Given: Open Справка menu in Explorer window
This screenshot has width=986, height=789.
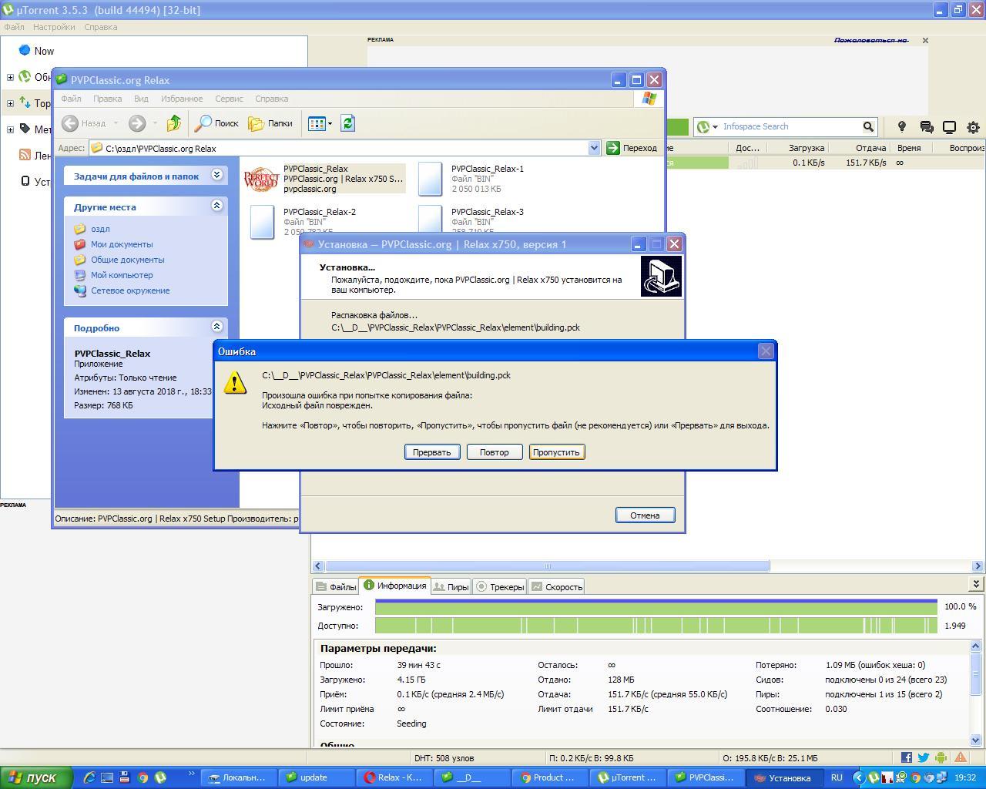Looking at the screenshot, I should point(271,99).
